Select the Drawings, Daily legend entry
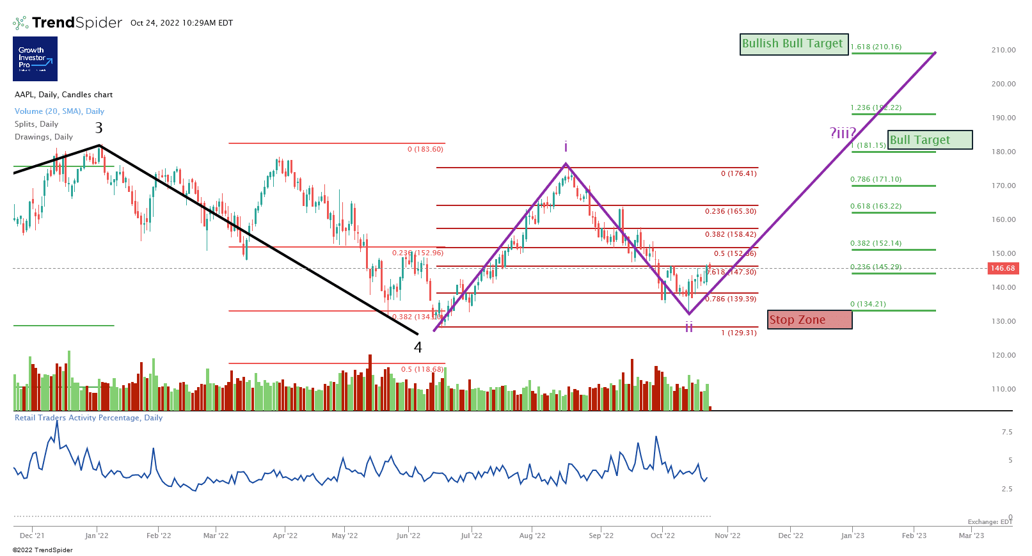This screenshot has width=1032, height=556. click(44, 137)
